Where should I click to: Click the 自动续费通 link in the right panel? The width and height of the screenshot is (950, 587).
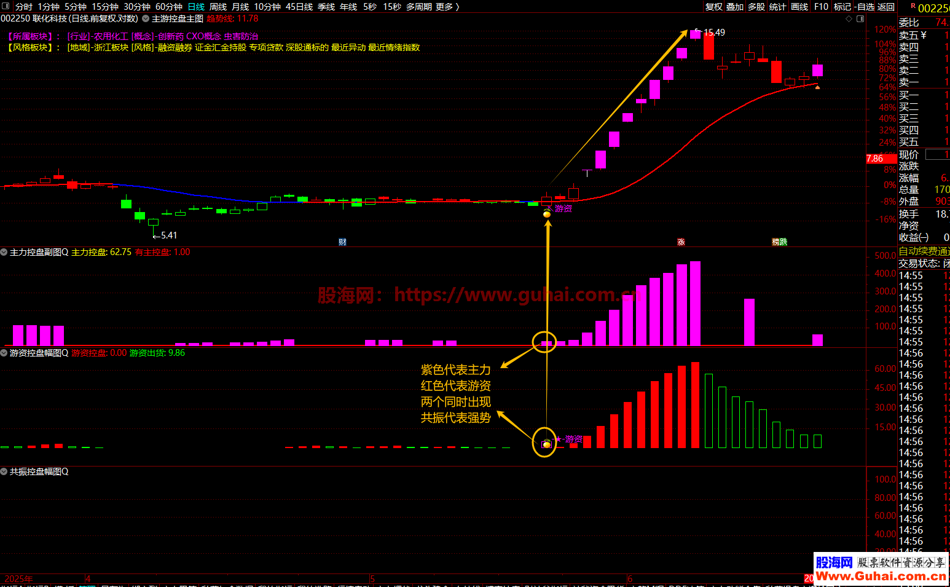pos(924,251)
